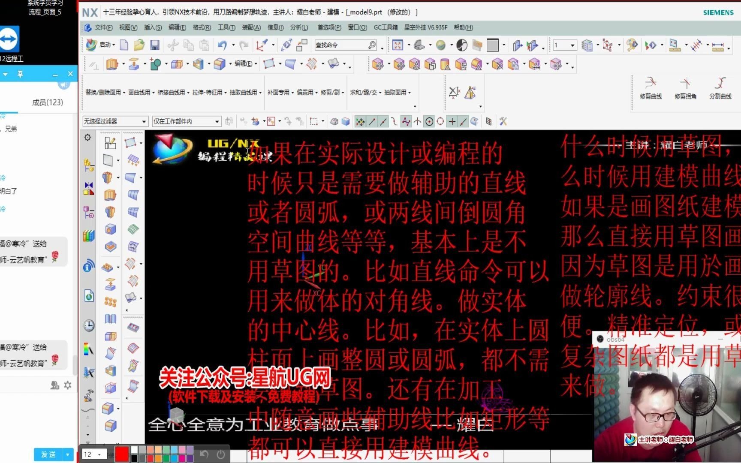Open the 格式(R) menu
Viewport: 741px width, 463px height.
coord(202,27)
